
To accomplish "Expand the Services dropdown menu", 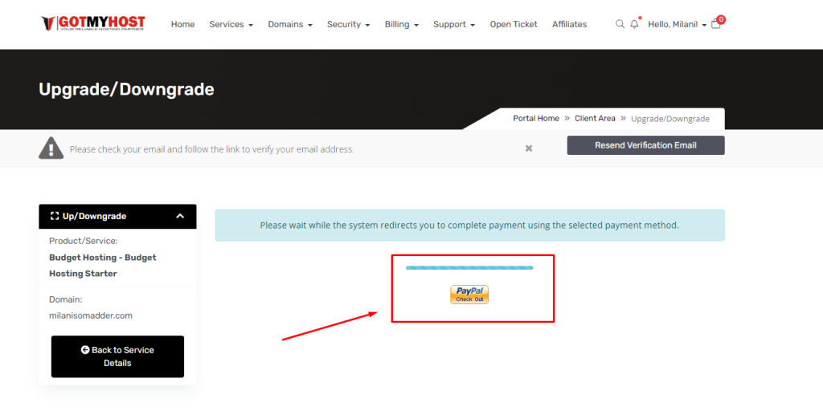I will coord(231,24).
